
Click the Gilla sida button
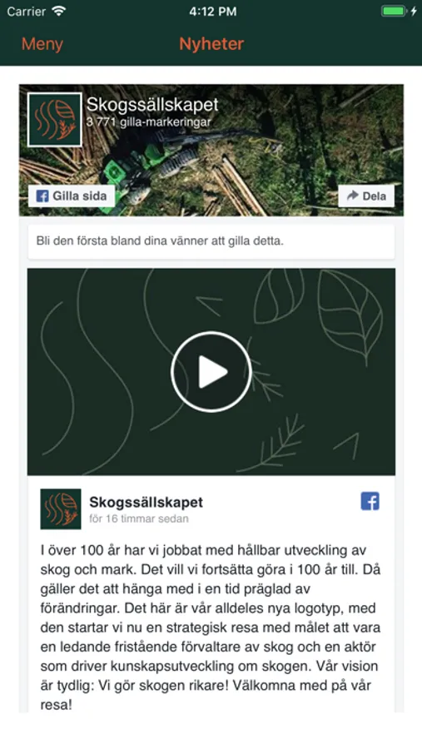point(72,196)
